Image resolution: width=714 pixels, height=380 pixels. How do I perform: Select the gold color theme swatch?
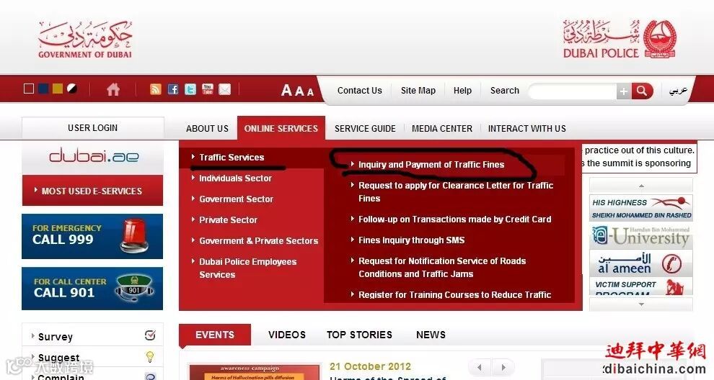coord(58,89)
